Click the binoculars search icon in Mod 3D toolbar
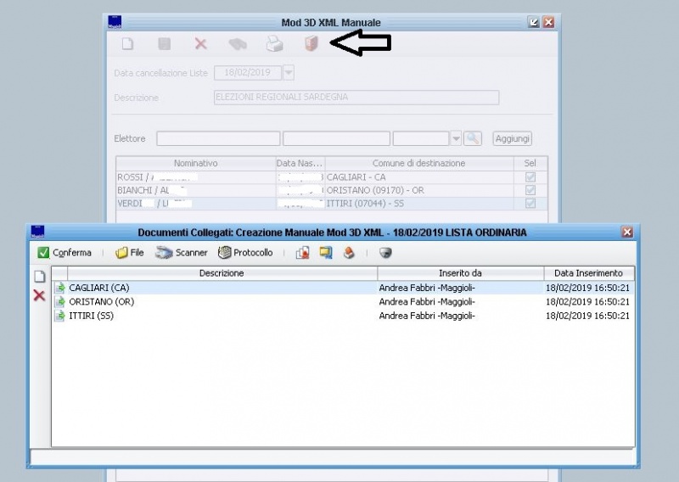This screenshot has height=482, width=679. click(x=238, y=44)
